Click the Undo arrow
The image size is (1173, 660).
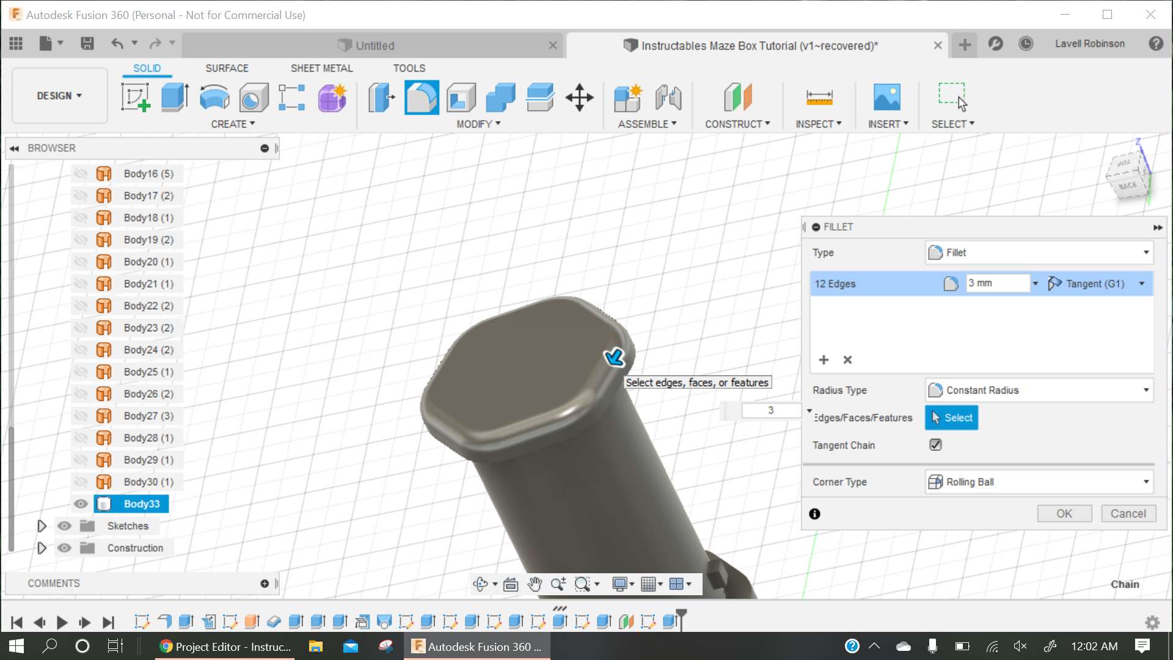point(117,43)
